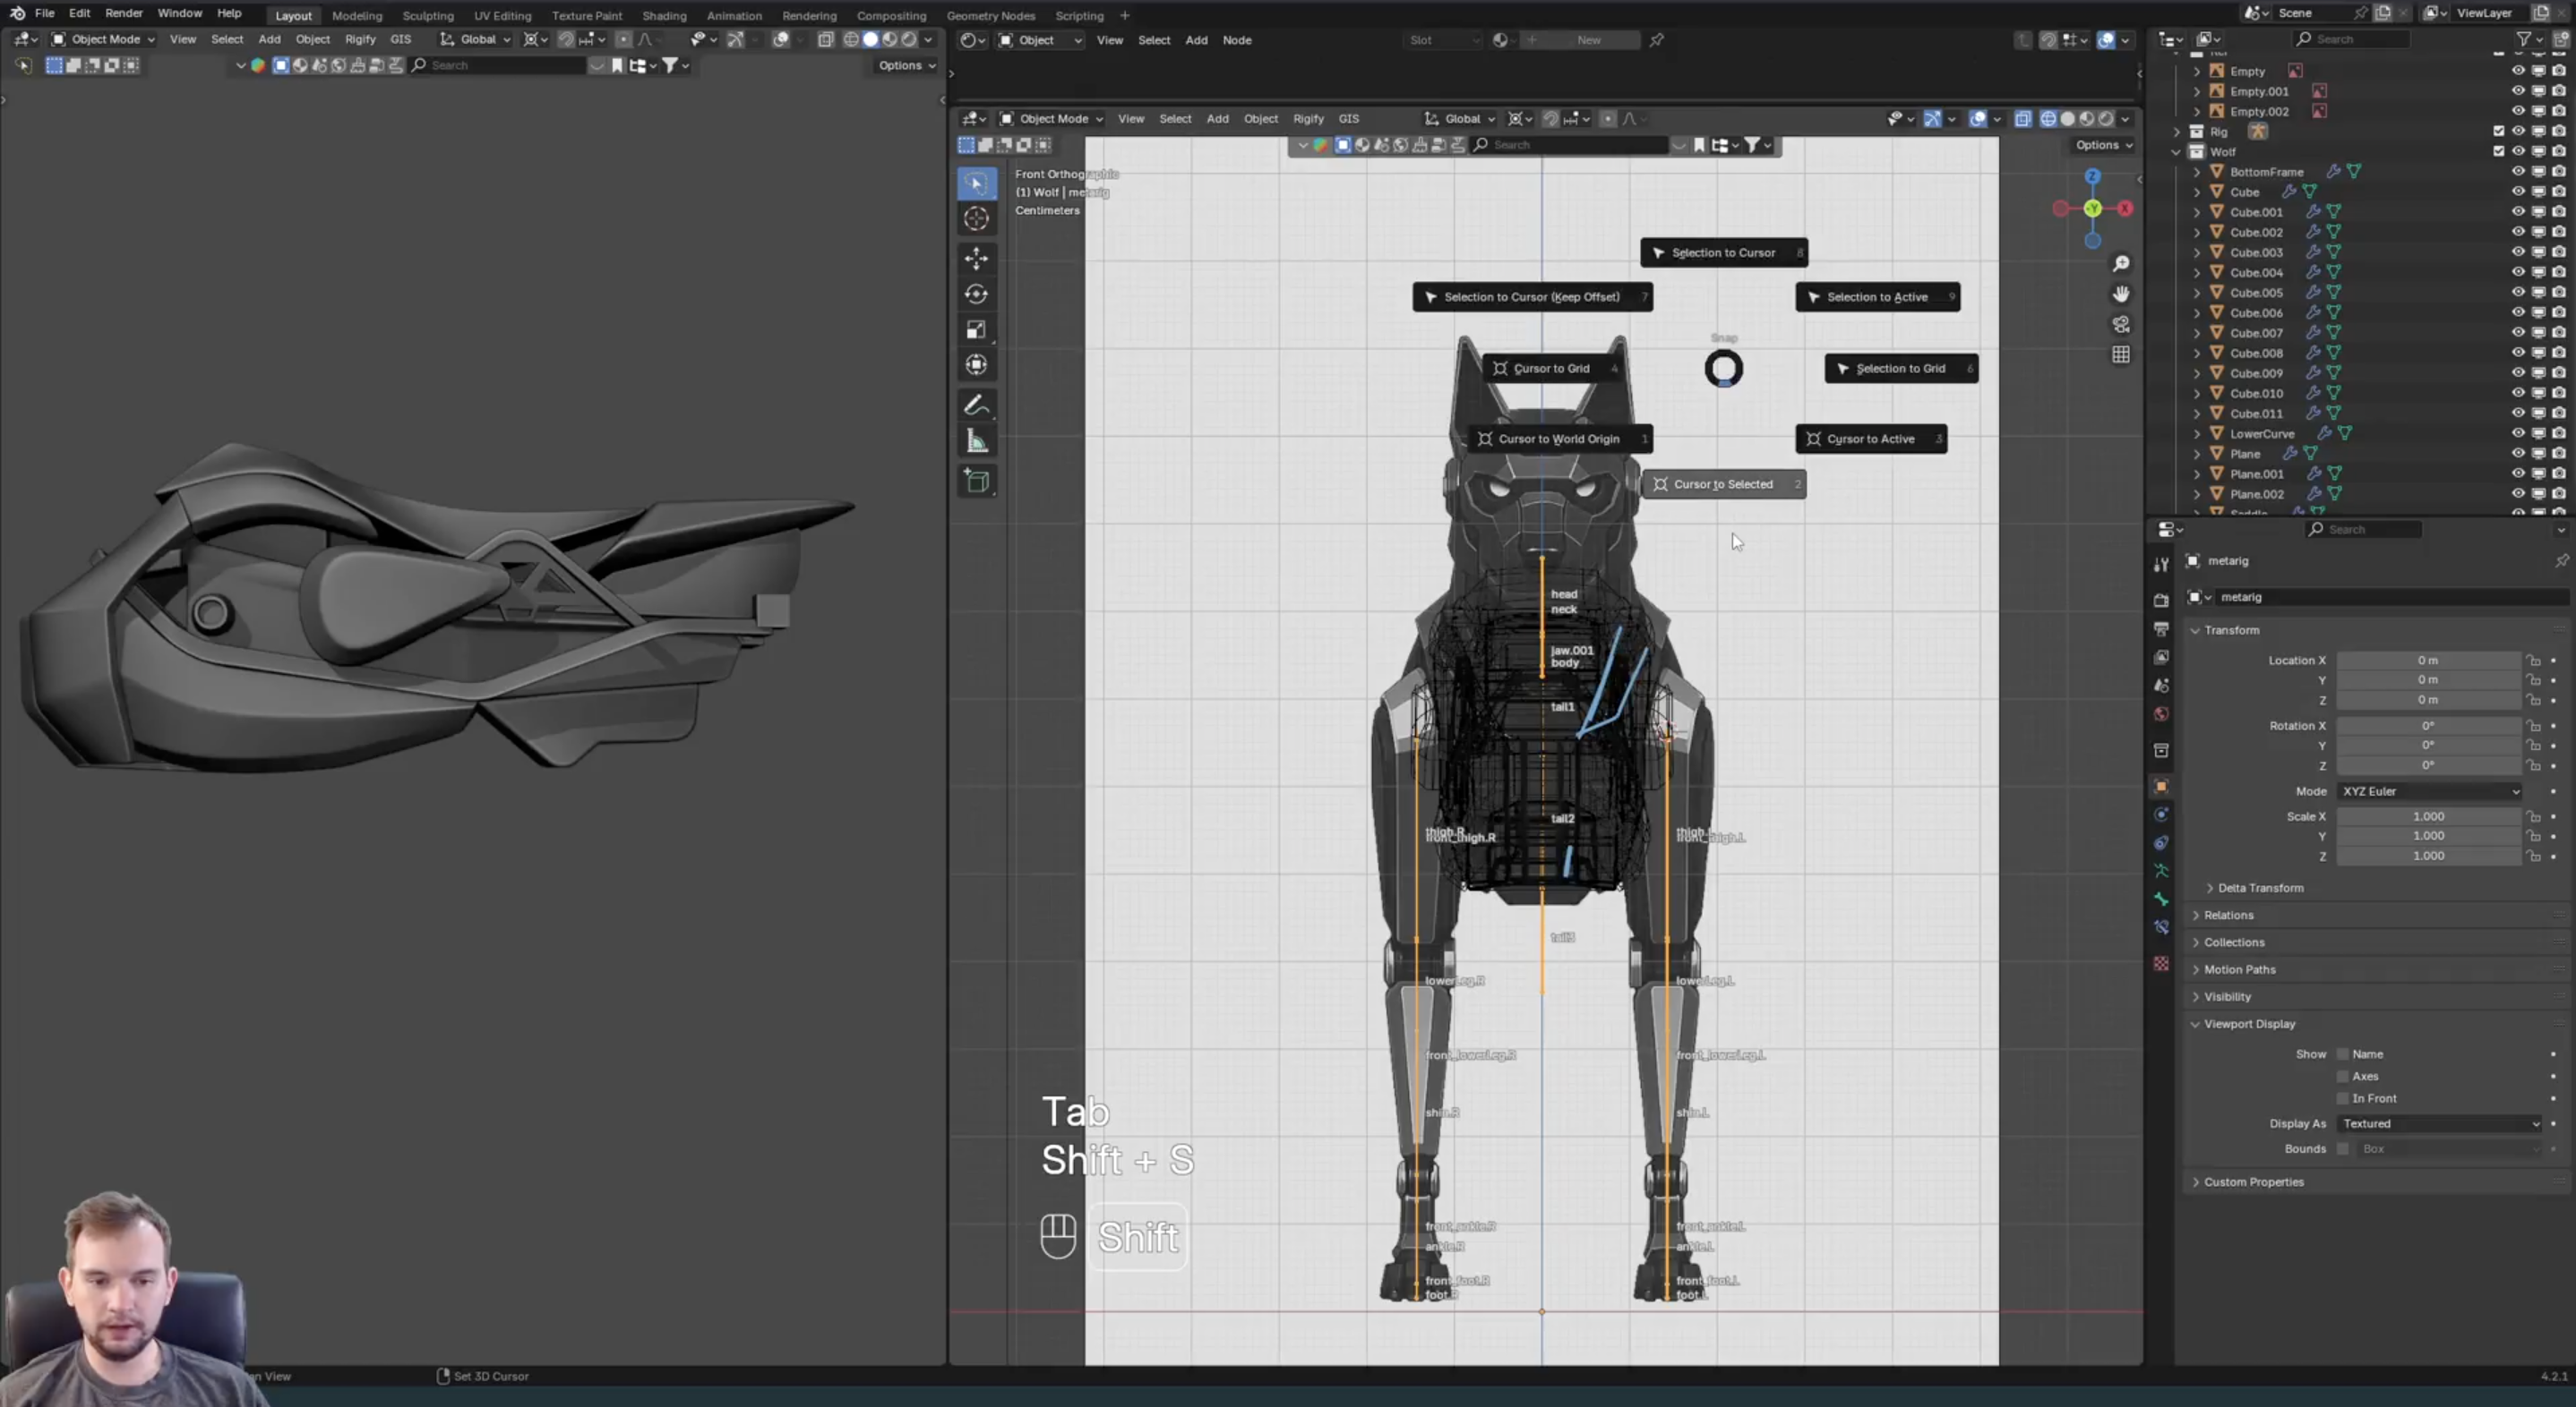Check the In Front option

pos(2342,1098)
